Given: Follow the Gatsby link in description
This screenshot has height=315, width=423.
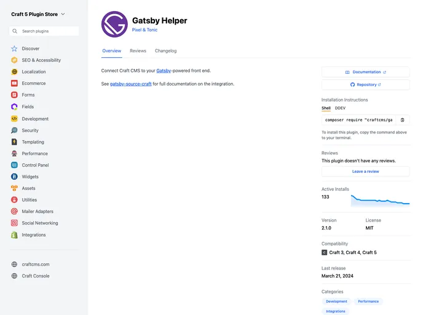Looking at the screenshot, I should [x=164, y=71].
